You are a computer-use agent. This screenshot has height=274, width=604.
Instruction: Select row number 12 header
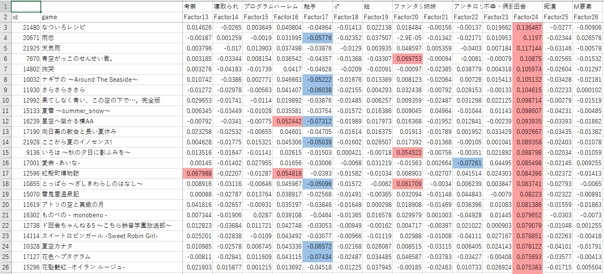coord(5,121)
